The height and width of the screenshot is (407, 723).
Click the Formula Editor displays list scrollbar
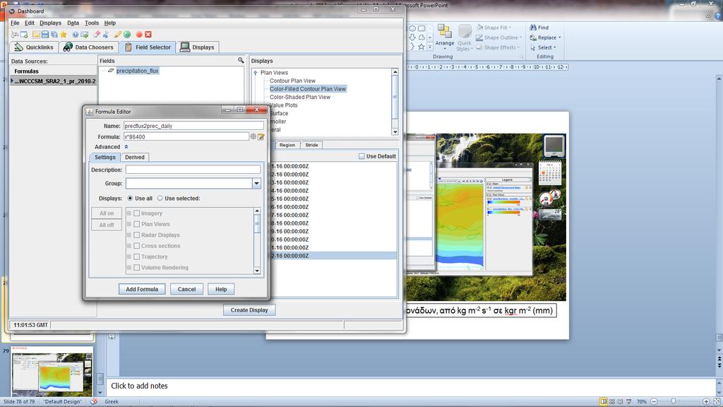point(257,241)
